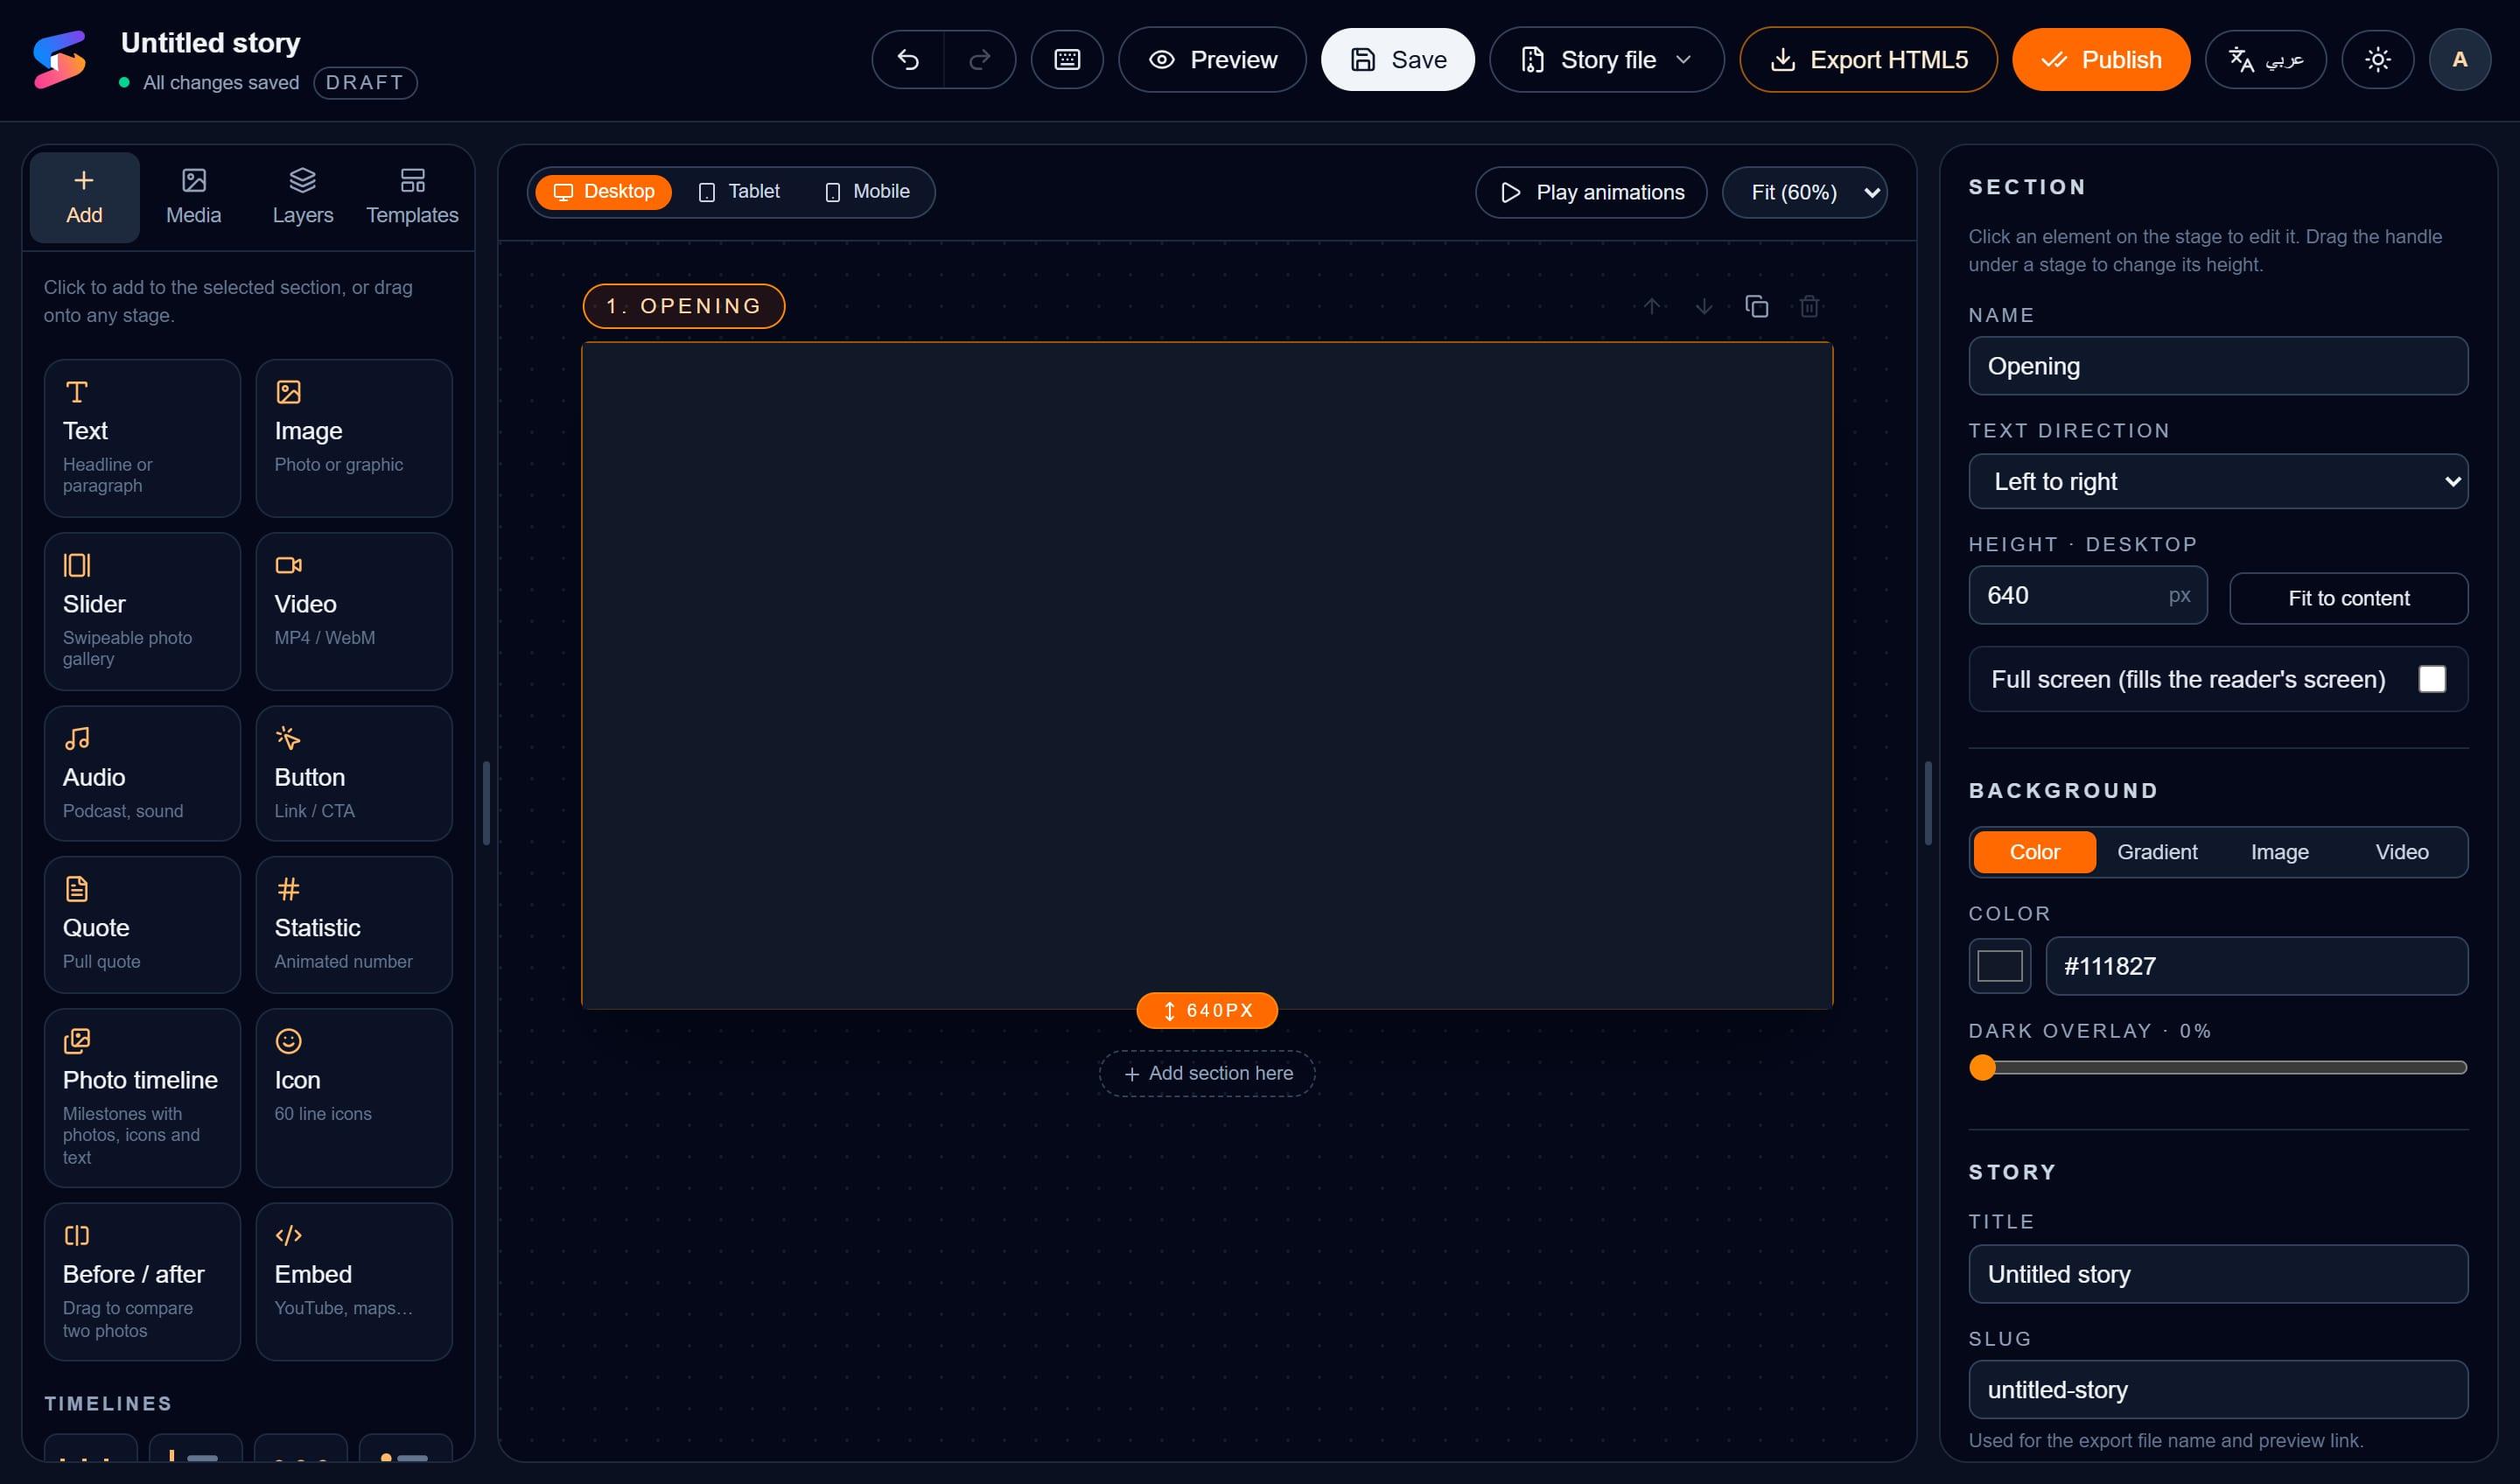
Task: Toggle the light/dark theme sun icon
Action: 2377,60
